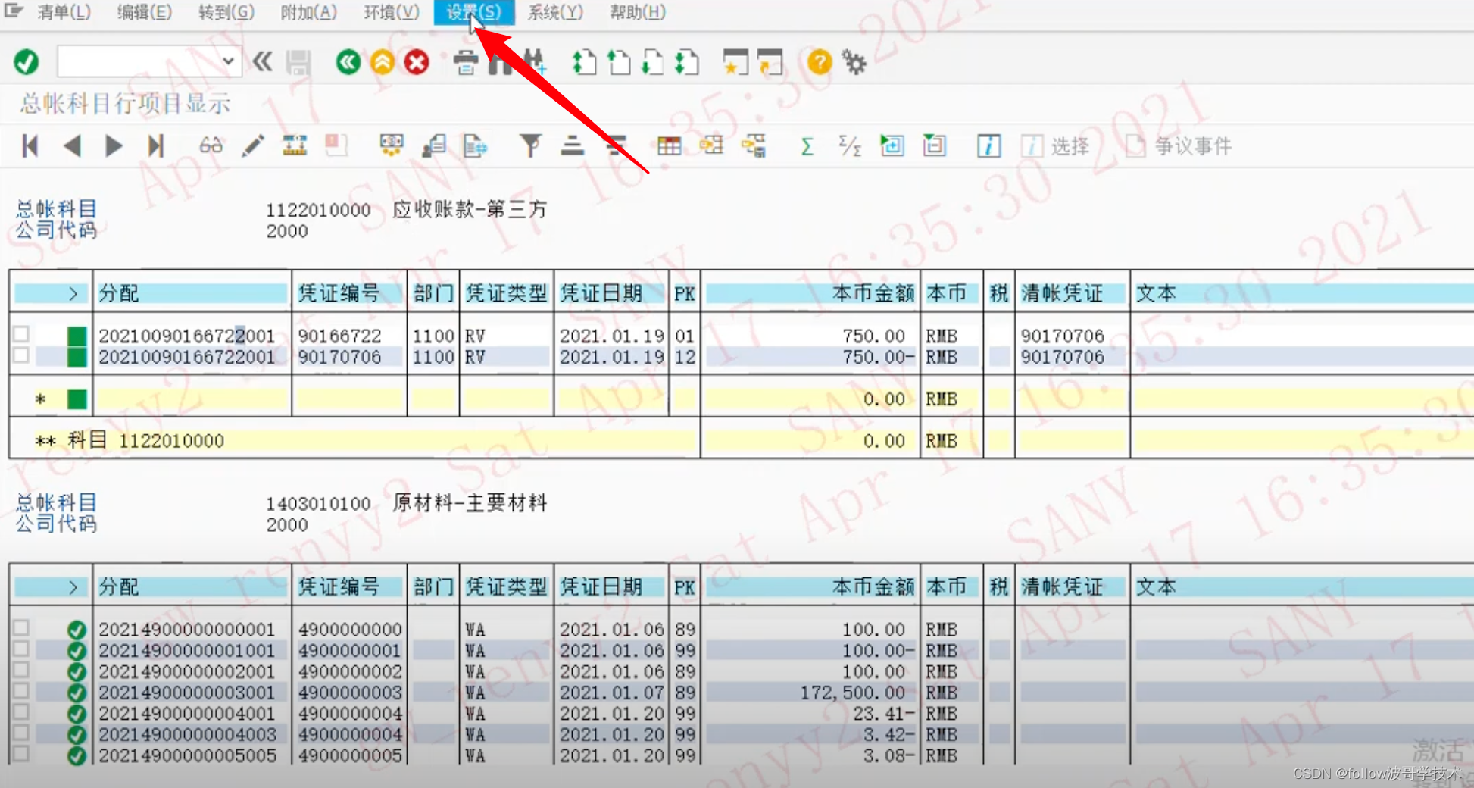Open the 帮助(H) menu

pyautogui.click(x=637, y=12)
